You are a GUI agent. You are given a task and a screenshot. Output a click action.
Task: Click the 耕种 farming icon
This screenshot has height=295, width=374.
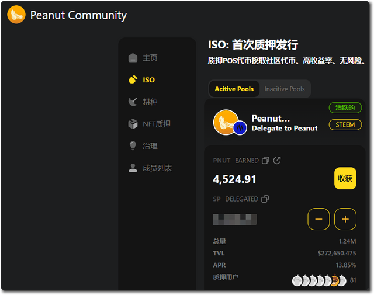pyautogui.click(x=133, y=102)
